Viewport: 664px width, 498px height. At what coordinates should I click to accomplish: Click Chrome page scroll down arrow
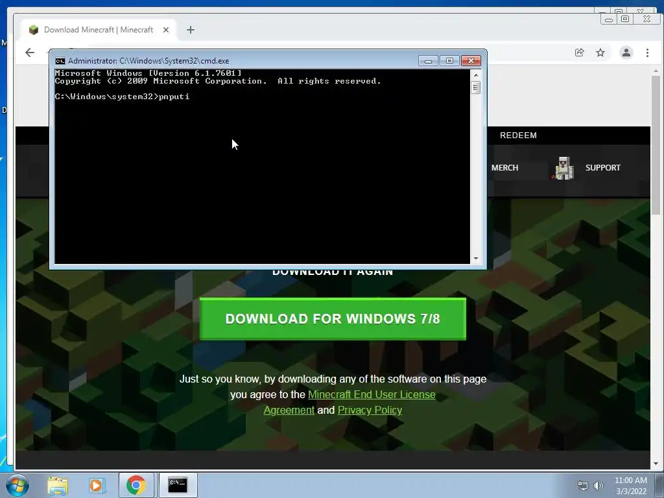[x=656, y=464]
